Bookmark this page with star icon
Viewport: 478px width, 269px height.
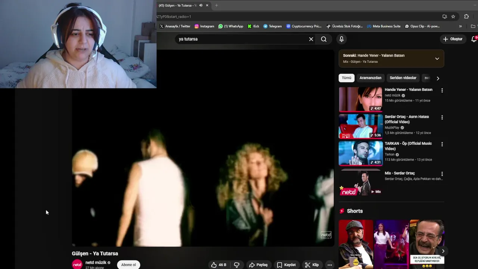pyautogui.click(x=453, y=16)
